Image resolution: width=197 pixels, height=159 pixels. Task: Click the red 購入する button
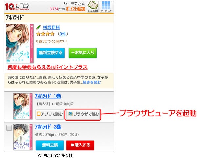pos(80,145)
